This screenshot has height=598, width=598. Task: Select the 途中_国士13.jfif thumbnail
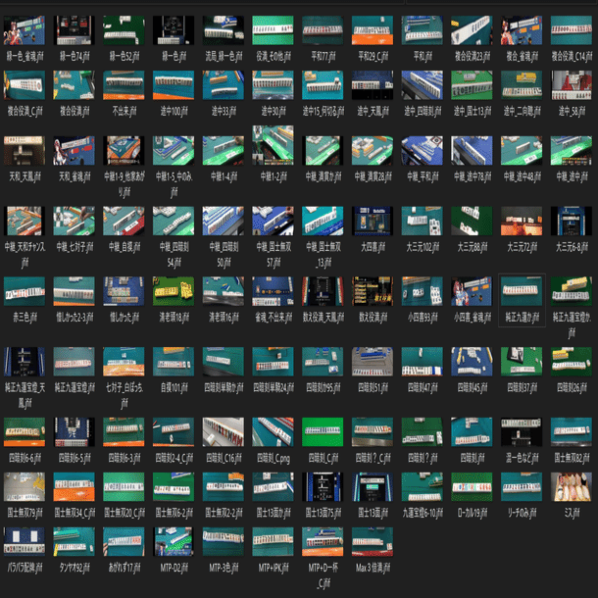472,85
